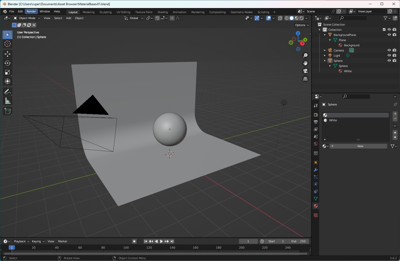Open Options dropdown in viewport

coord(302,25)
